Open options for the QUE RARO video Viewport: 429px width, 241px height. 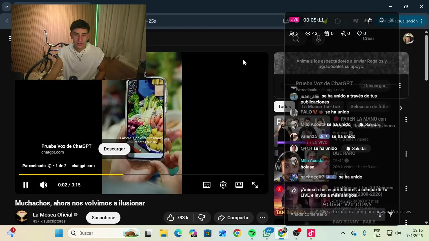(406, 154)
